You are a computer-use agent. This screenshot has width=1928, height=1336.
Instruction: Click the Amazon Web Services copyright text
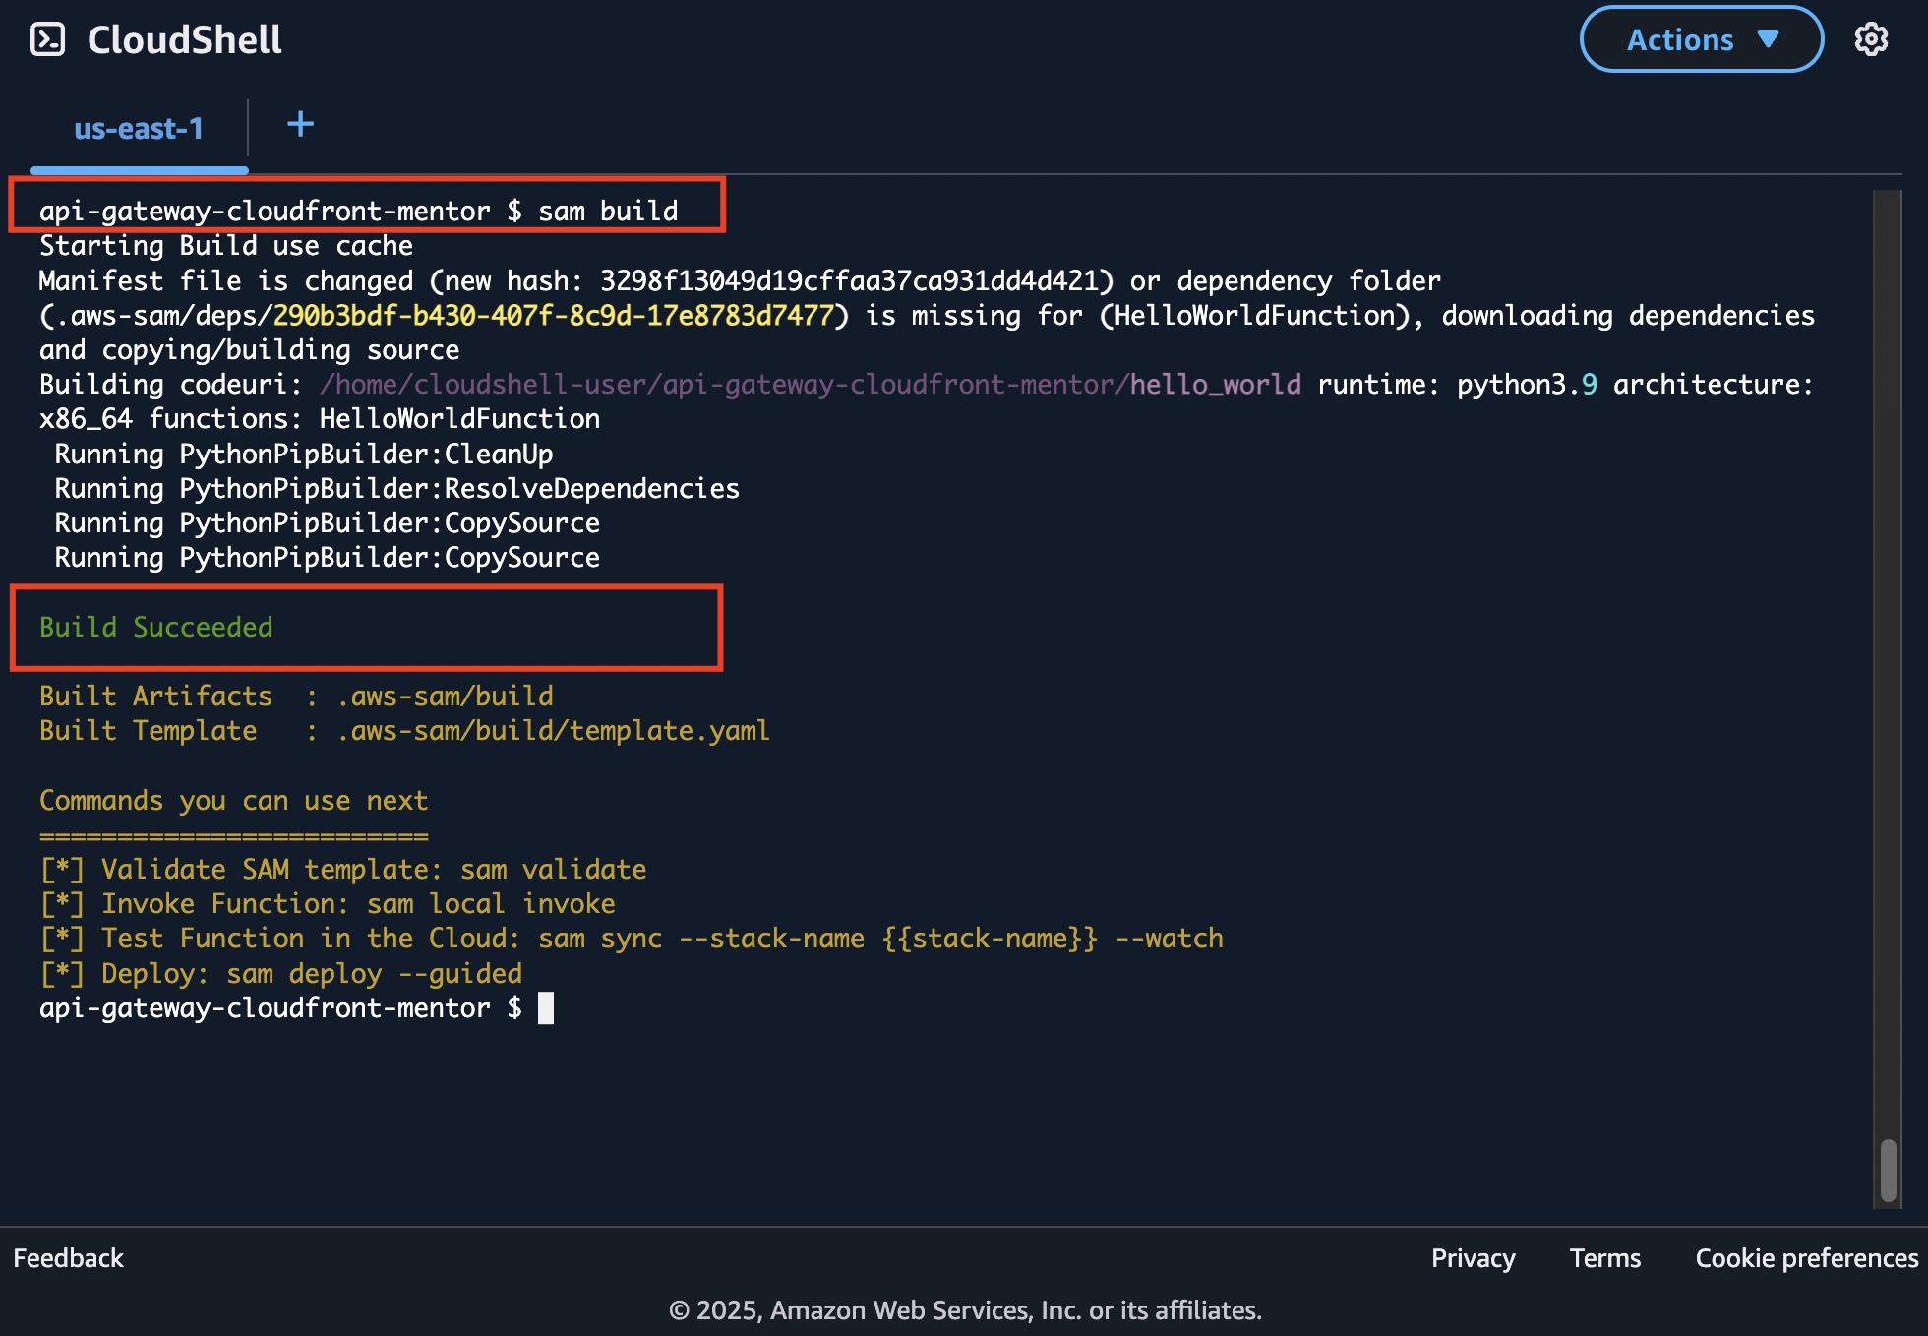pyautogui.click(x=964, y=1310)
